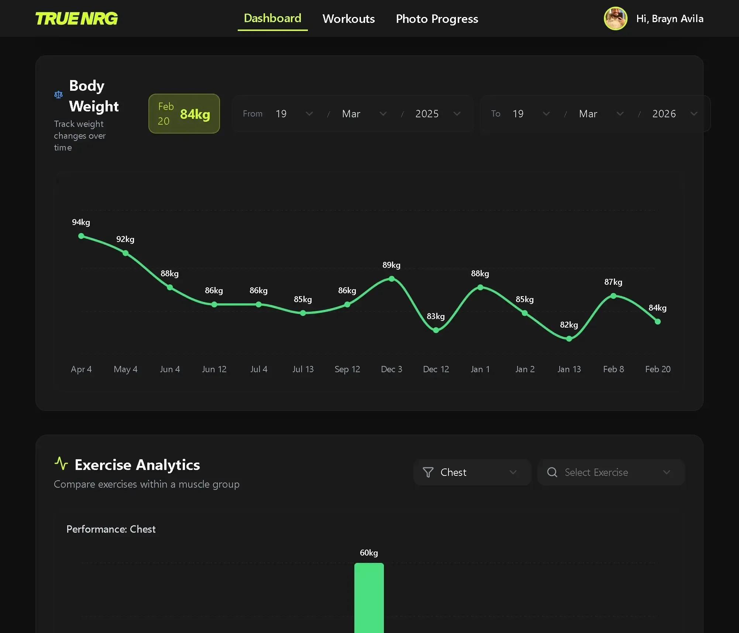
Task: Open the To year 2026 dropdown
Action: (x=675, y=114)
